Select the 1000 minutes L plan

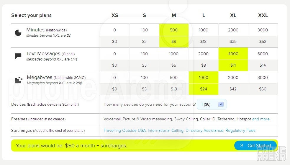click(x=203, y=30)
